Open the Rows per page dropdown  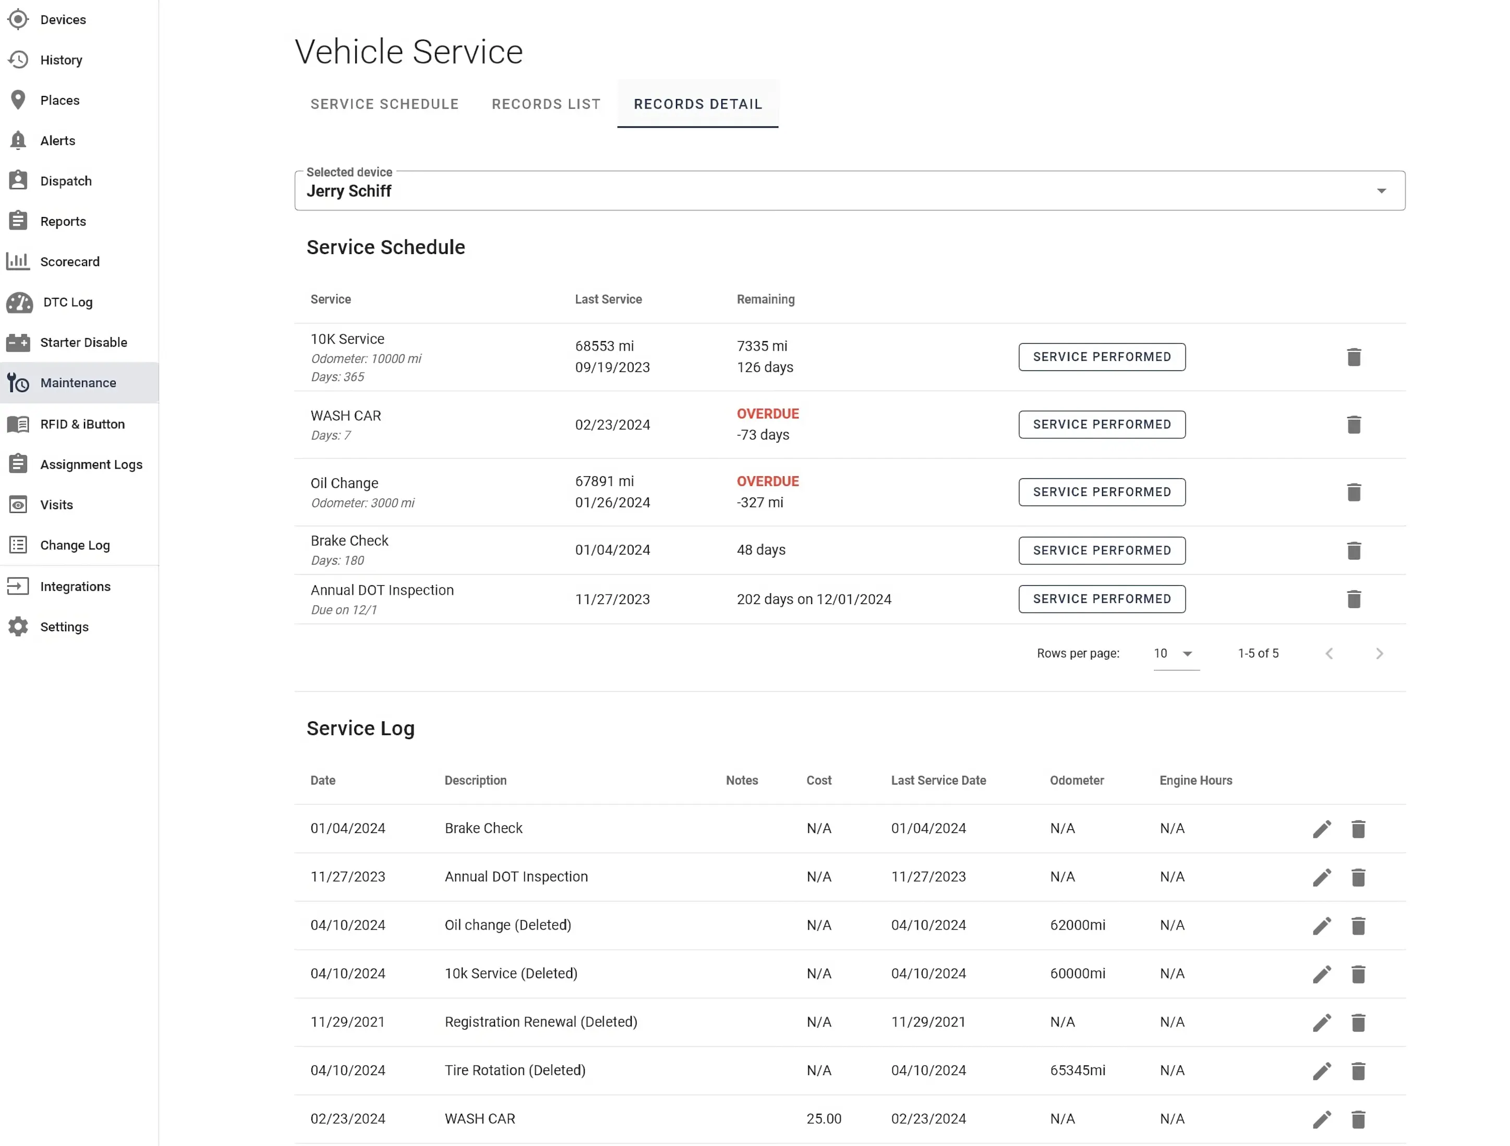[1176, 653]
